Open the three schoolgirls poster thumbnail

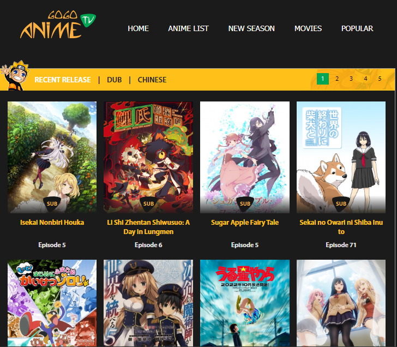[x=341, y=303]
